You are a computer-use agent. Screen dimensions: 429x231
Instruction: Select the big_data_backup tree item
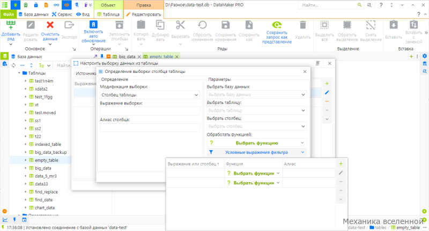click(x=50, y=152)
